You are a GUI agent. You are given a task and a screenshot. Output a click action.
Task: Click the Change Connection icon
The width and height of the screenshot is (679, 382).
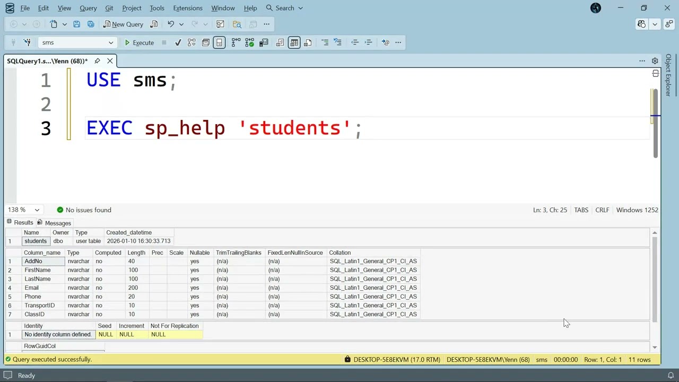point(27,42)
